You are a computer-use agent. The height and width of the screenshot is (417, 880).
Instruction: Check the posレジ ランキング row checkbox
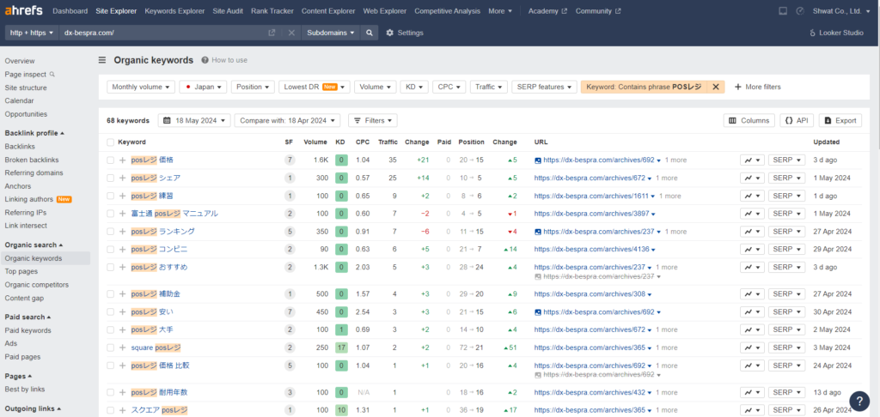[110, 232]
